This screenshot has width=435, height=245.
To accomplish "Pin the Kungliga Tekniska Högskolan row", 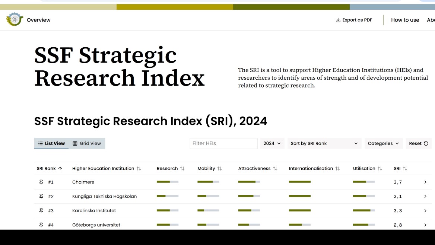I will pyautogui.click(x=41, y=196).
